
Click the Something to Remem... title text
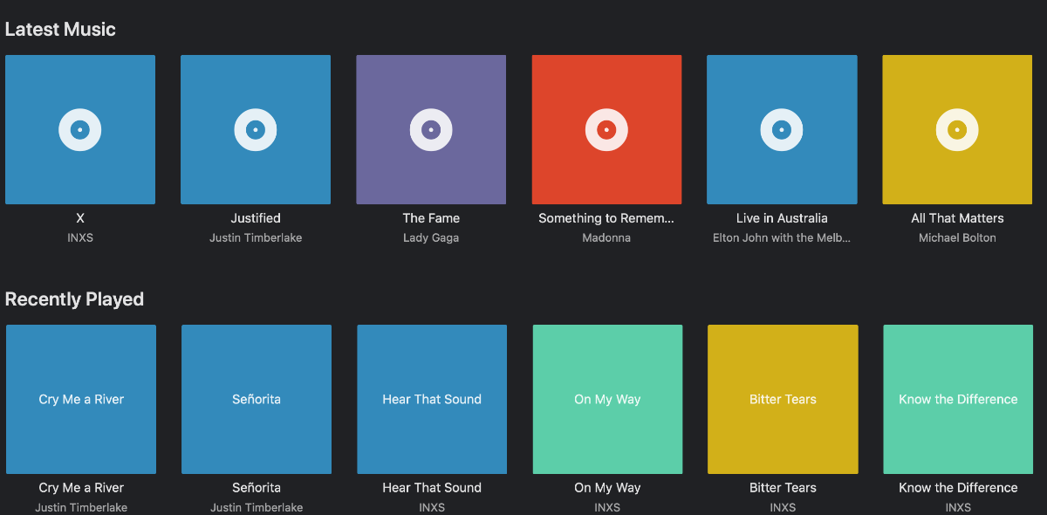tap(606, 218)
